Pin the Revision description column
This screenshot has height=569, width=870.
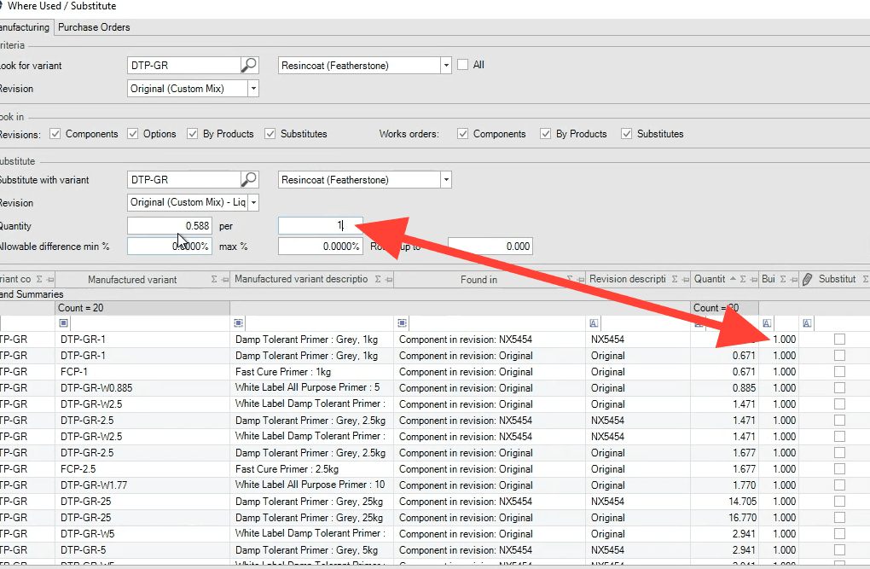686,280
